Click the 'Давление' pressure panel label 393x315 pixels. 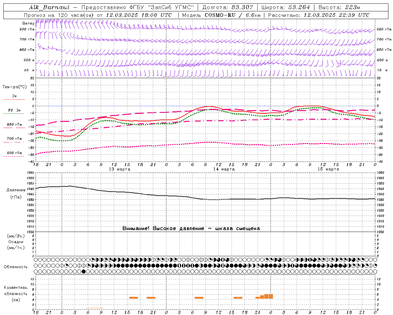pyautogui.click(x=16, y=190)
